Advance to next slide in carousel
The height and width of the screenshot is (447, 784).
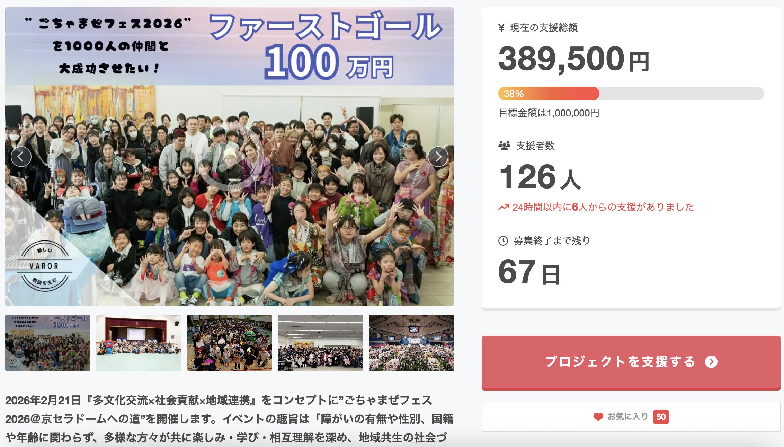pos(438,157)
